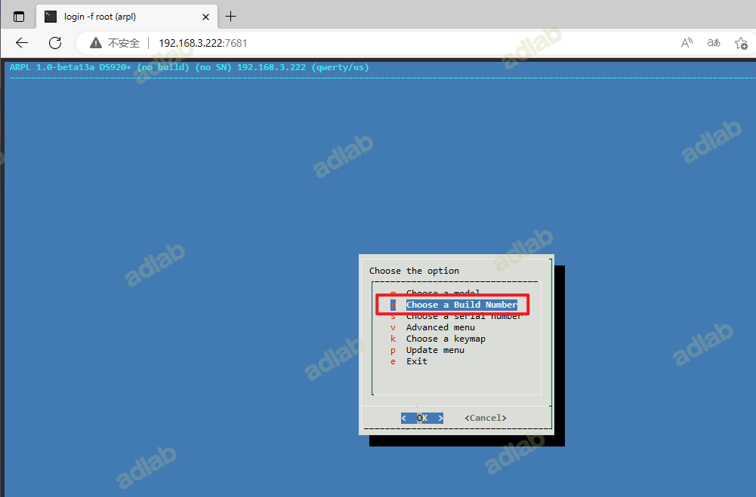Open the tab actions menu icon
756x497 pixels.
19,17
